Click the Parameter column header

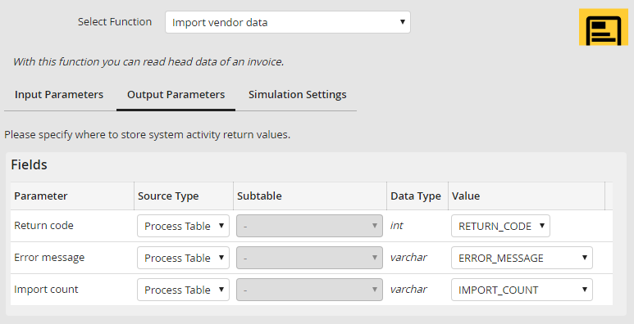click(72, 196)
